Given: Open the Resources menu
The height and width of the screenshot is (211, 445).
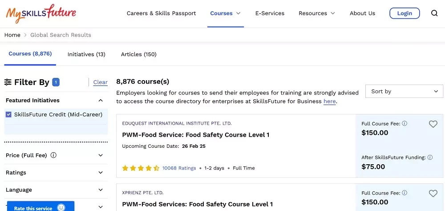Looking at the screenshot, I should [x=317, y=13].
